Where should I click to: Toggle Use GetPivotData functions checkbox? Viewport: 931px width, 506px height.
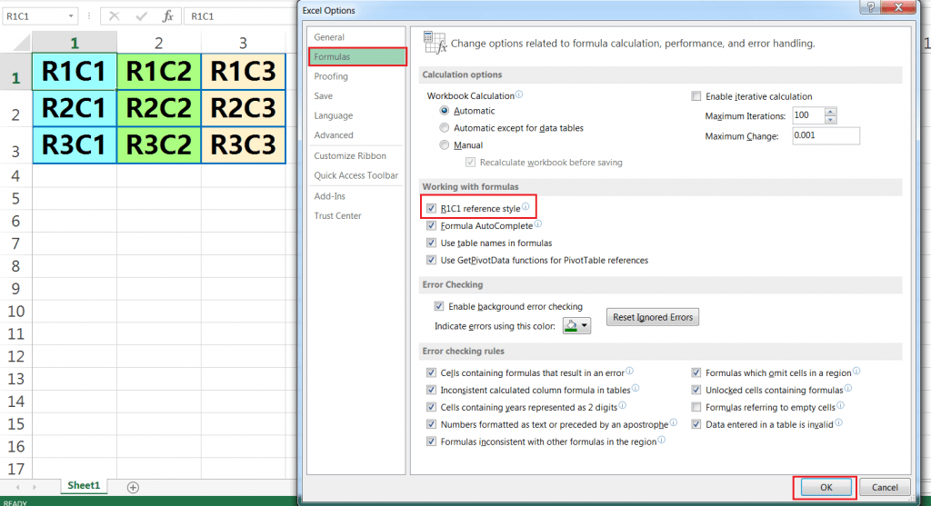click(431, 261)
